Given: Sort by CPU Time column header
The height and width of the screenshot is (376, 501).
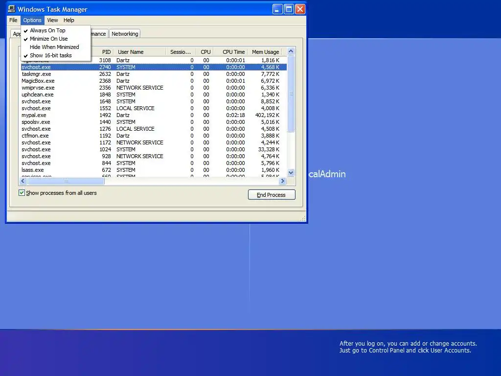Looking at the screenshot, I should (x=231, y=52).
